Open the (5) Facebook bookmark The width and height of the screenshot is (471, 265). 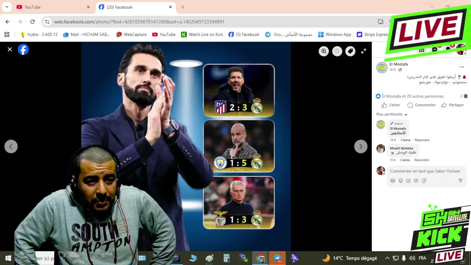click(x=244, y=35)
